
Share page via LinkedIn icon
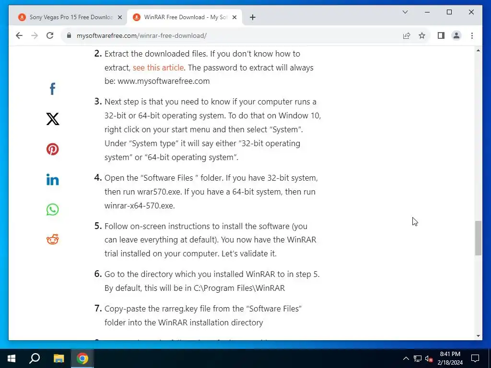53,179
